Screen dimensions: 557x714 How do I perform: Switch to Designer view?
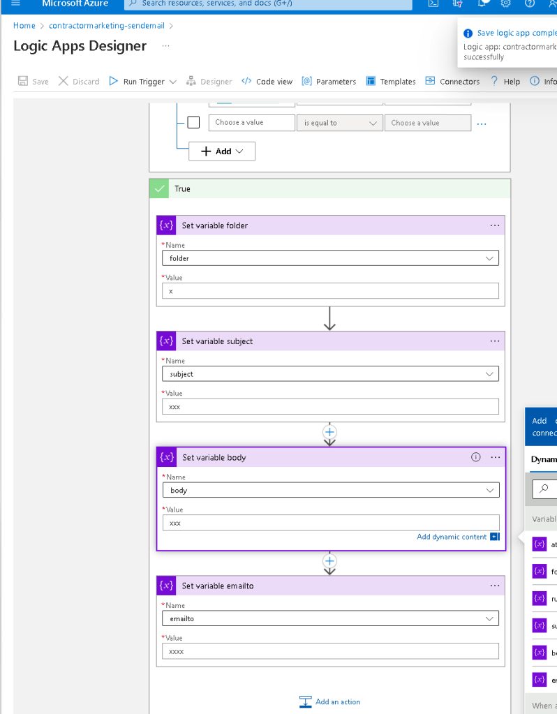pos(209,81)
